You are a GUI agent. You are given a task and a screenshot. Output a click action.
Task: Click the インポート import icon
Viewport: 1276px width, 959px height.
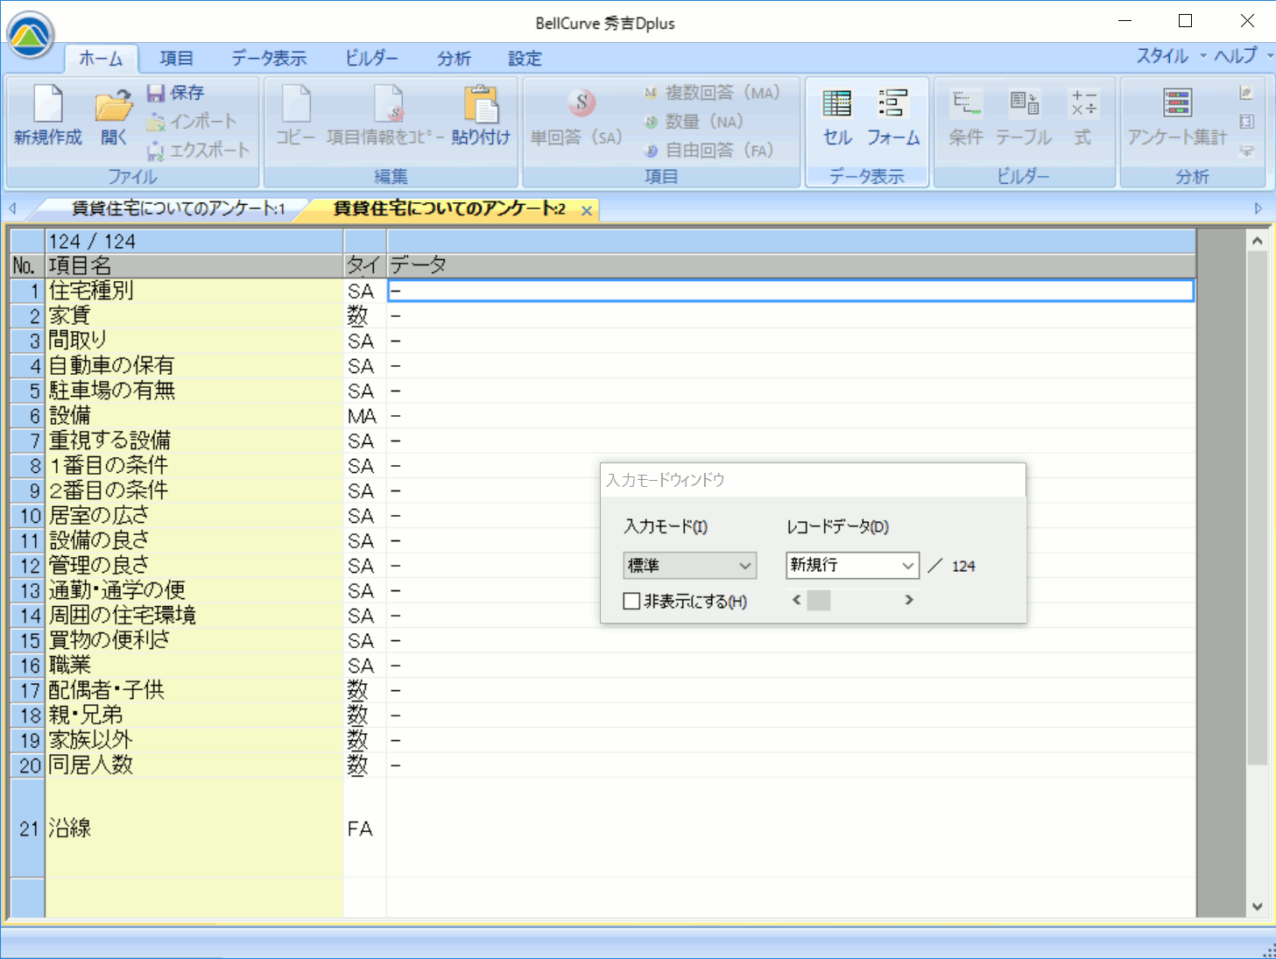tap(192, 122)
